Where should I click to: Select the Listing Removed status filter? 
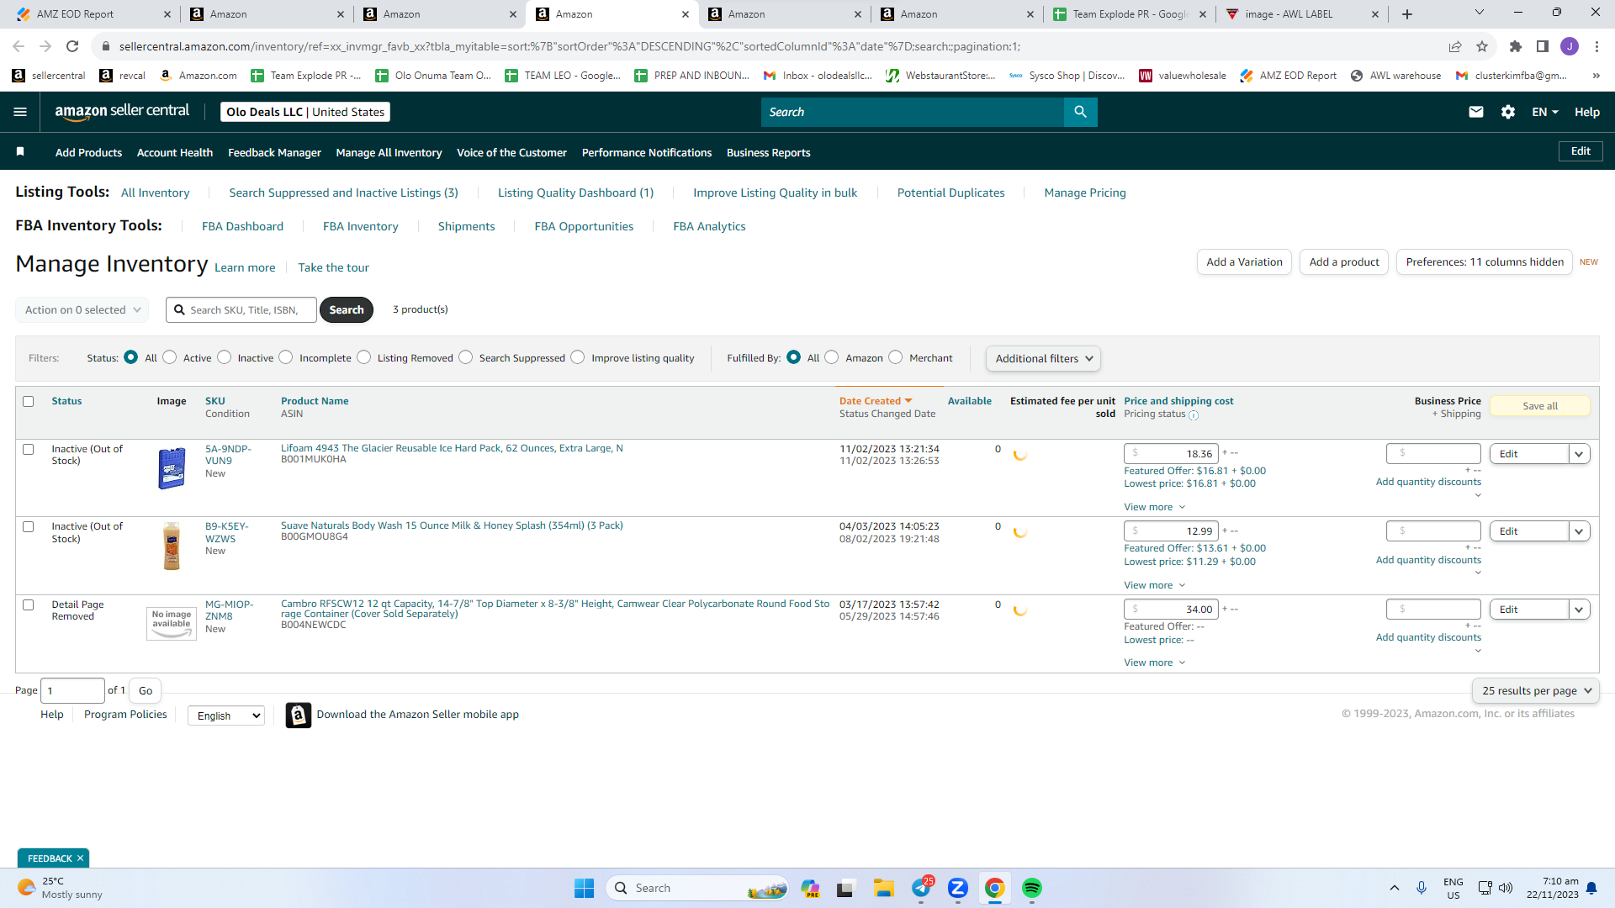[364, 357]
